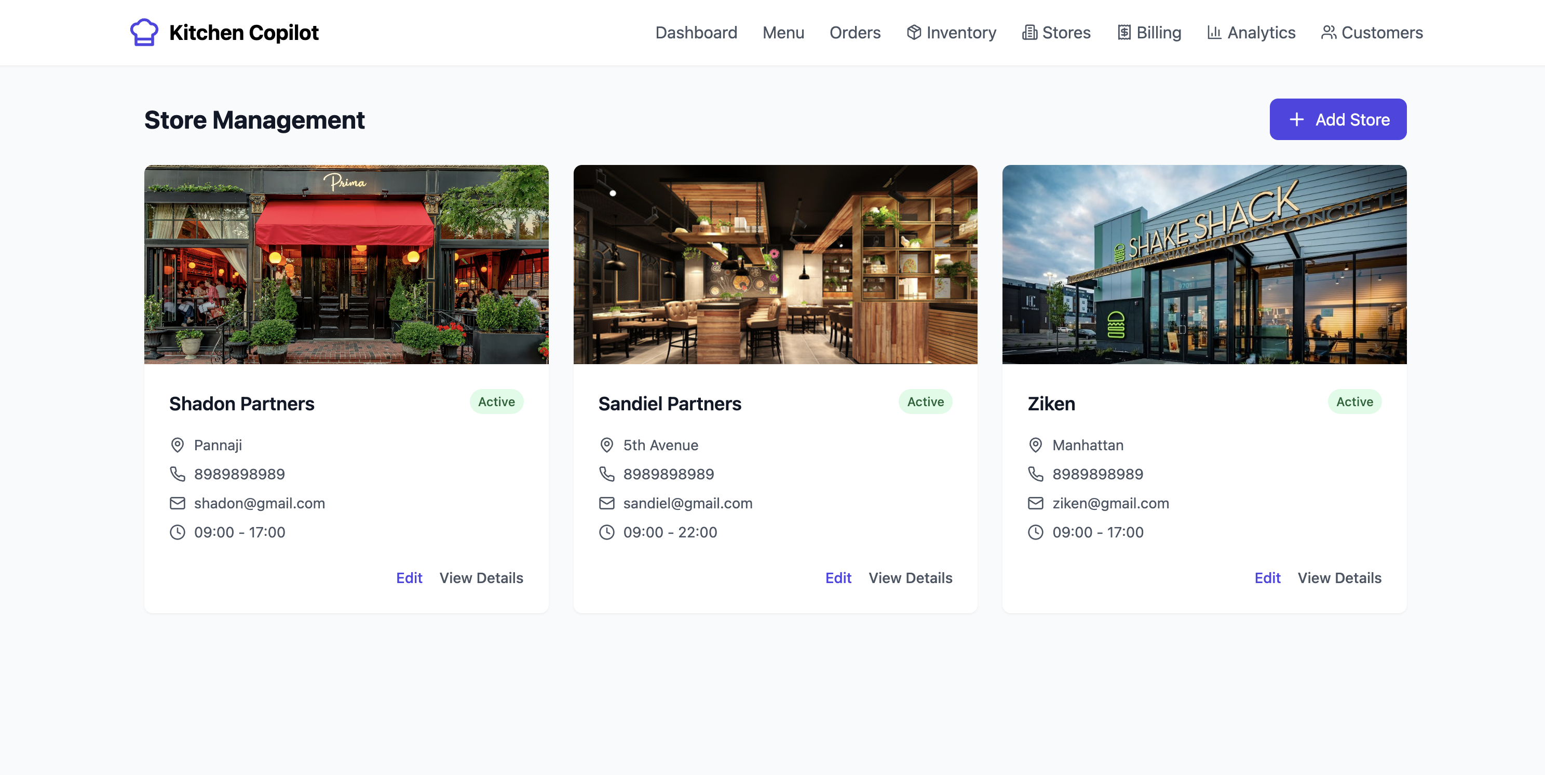The width and height of the screenshot is (1545, 775).
Task: Edit the Ziken store
Action: pos(1267,578)
